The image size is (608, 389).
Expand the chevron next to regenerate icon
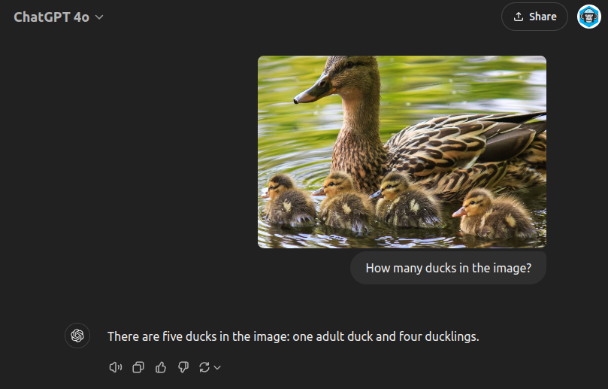[x=217, y=367]
